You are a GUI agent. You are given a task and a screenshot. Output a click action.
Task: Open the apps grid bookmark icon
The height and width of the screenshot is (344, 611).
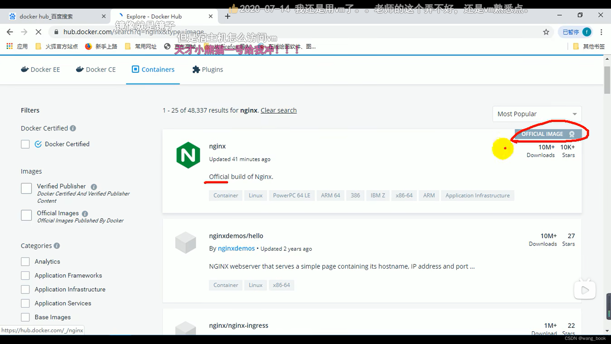[10, 47]
